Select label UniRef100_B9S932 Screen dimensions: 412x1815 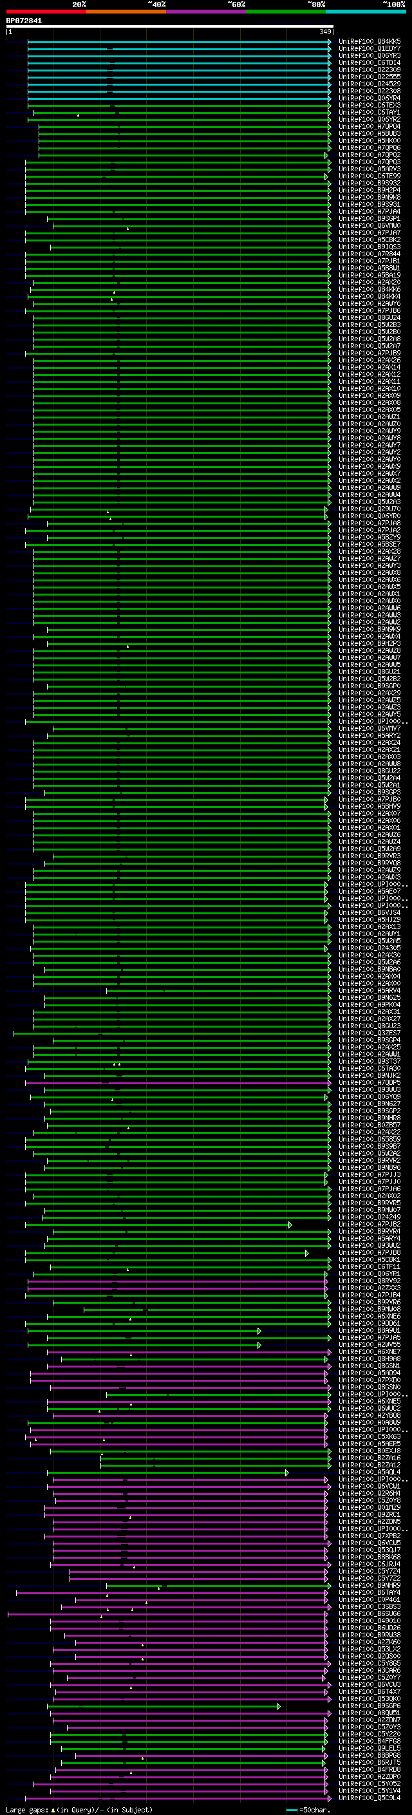point(369,183)
